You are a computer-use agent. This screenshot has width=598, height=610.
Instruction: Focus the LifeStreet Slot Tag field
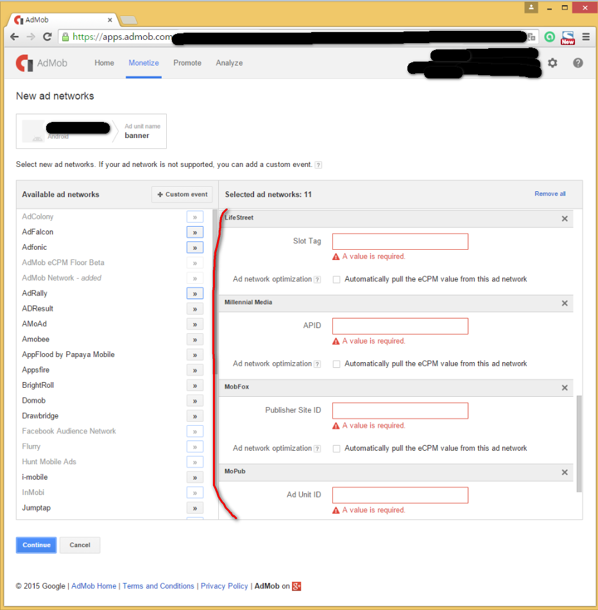click(x=400, y=241)
